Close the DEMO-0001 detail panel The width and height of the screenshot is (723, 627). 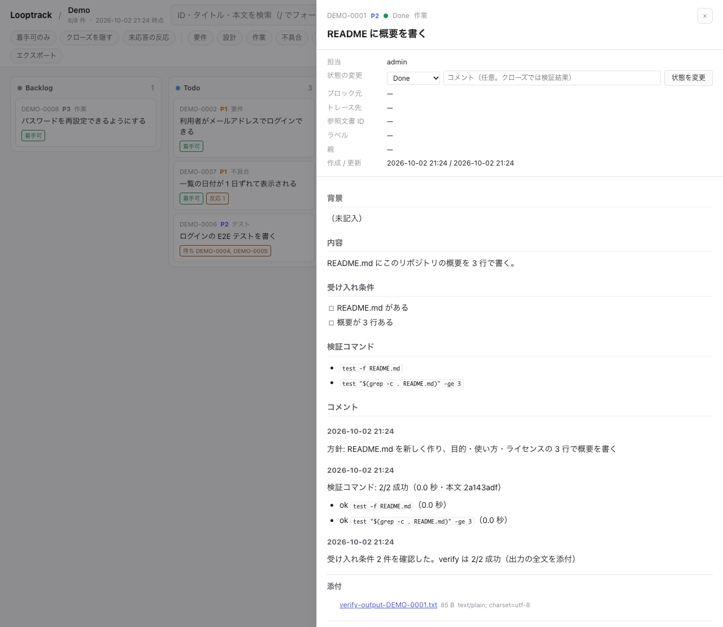[704, 16]
